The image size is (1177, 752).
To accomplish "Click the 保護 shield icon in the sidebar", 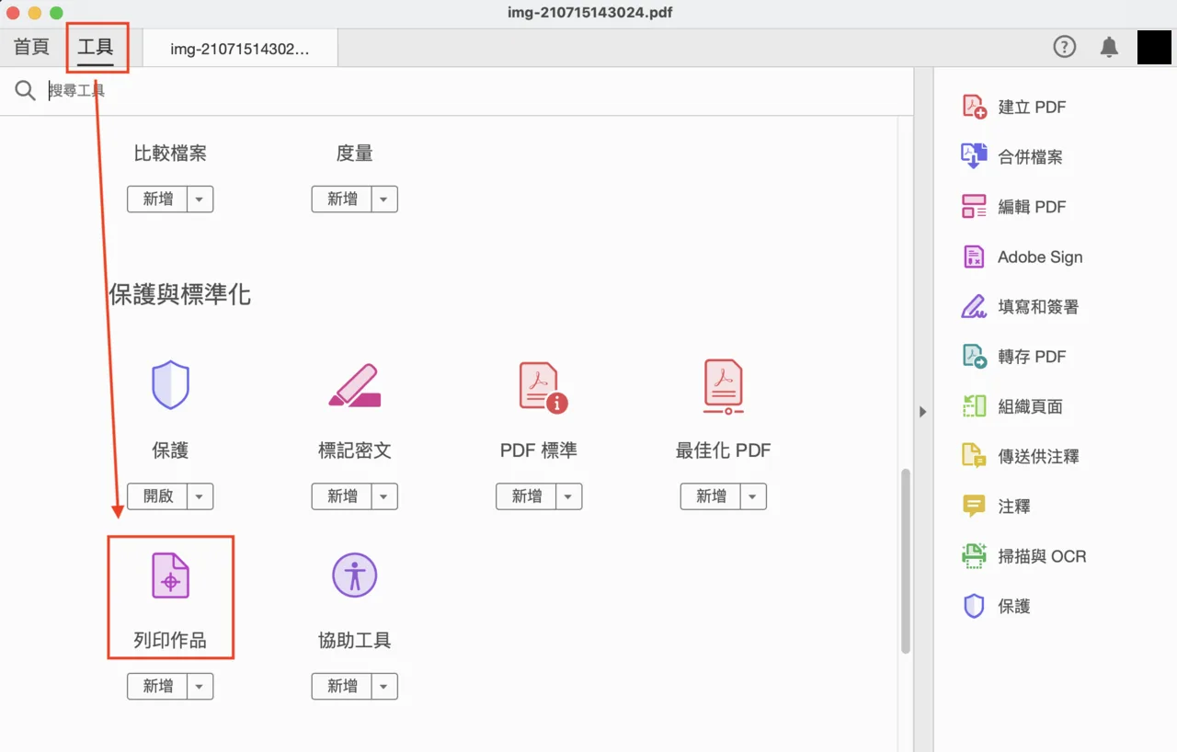I will click(974, 606).
